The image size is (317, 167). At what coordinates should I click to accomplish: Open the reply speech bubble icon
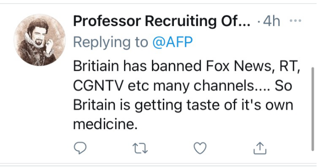coord(80,148)
